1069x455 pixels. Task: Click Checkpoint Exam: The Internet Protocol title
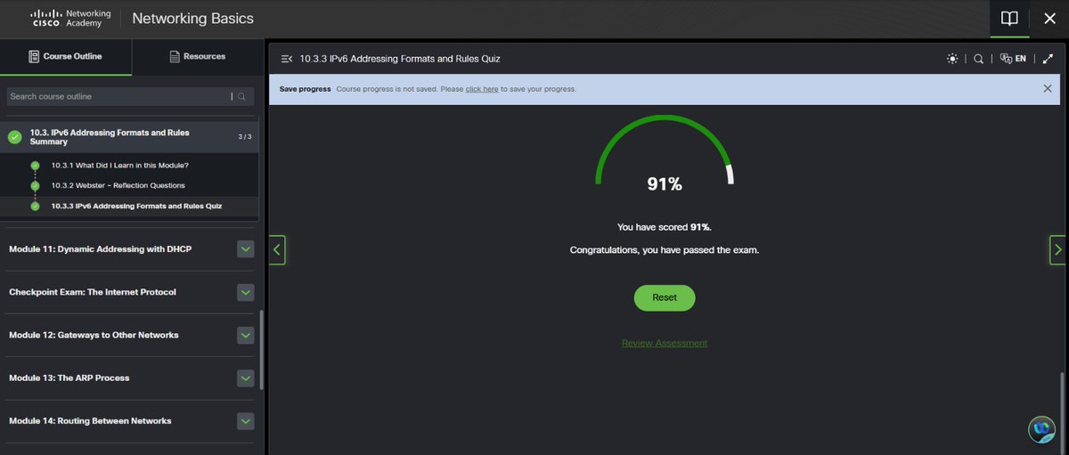(93, 292)
